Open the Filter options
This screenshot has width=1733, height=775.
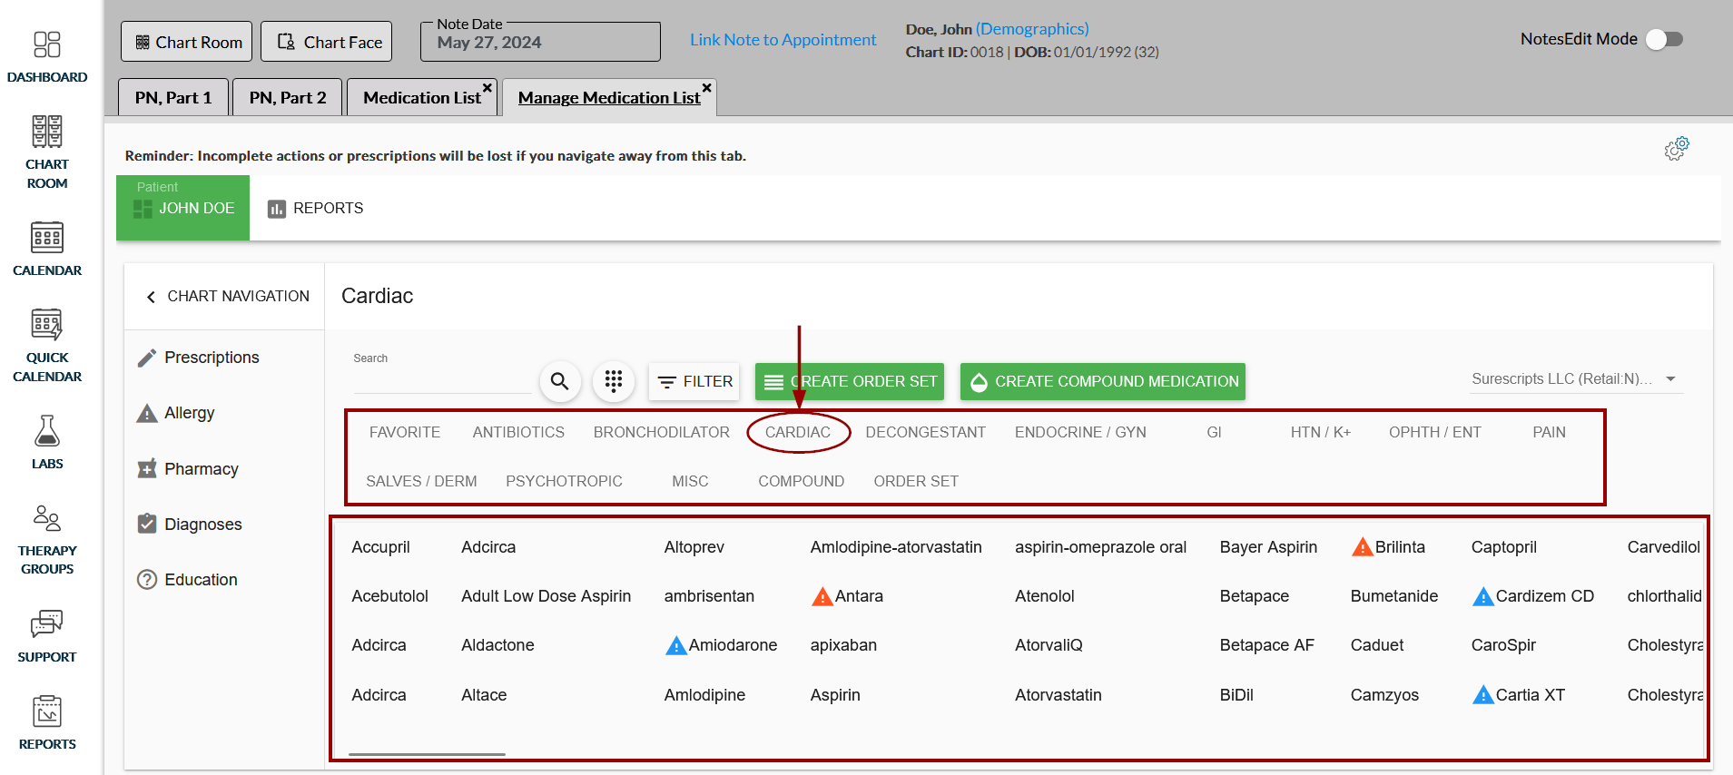694,382
